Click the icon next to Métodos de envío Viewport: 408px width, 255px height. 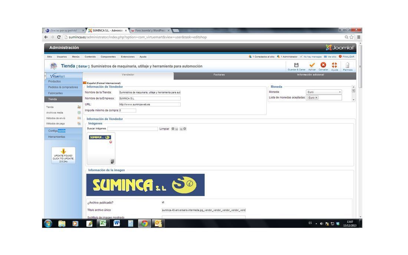pos(79,118)
